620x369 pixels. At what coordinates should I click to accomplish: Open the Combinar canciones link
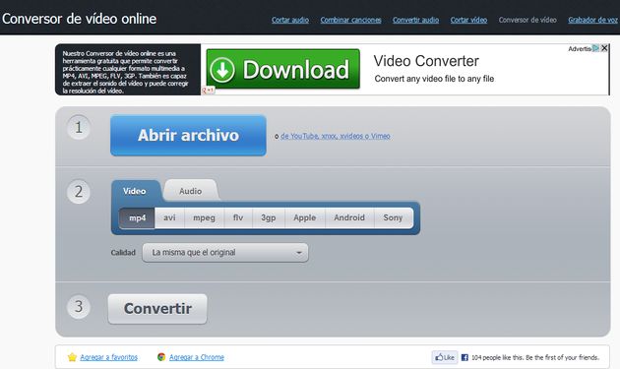point(350,20)
